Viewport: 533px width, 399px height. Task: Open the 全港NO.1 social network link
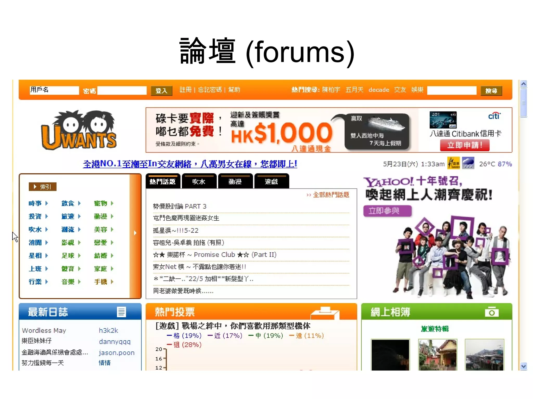coord(190,164)
